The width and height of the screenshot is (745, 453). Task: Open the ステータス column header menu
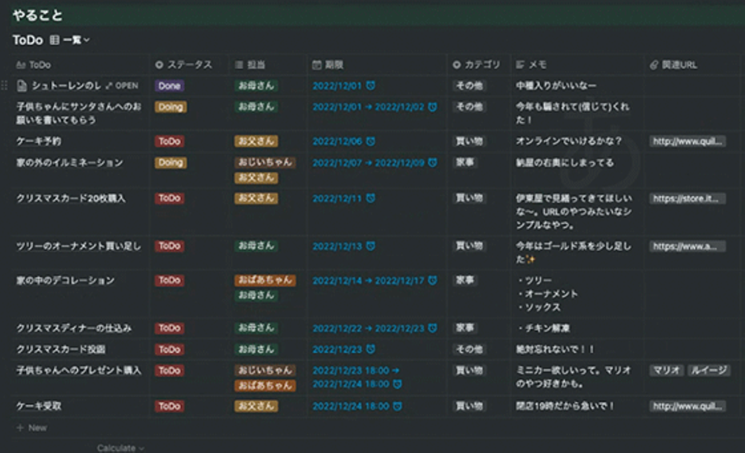click(x=184, y=65)
